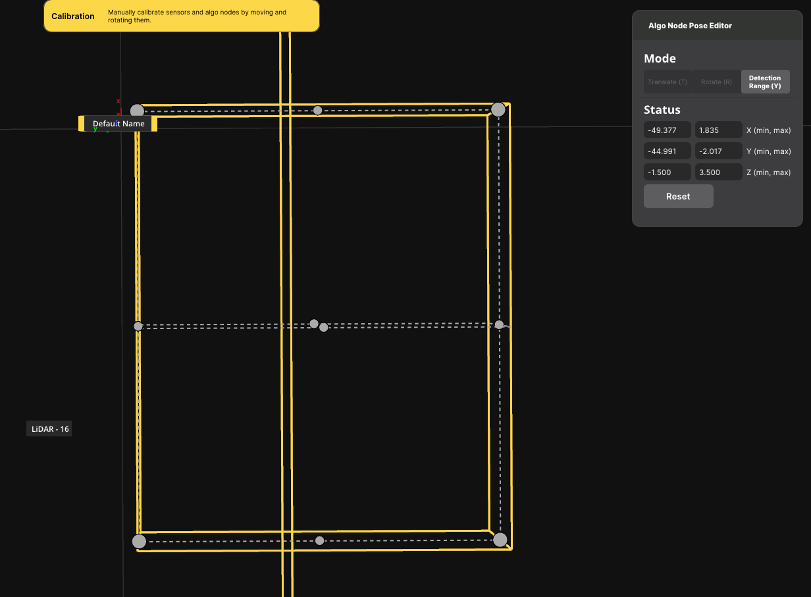Edit the X min value field
The width and height of the screenshot is (811, 597).
coord(667,130)
